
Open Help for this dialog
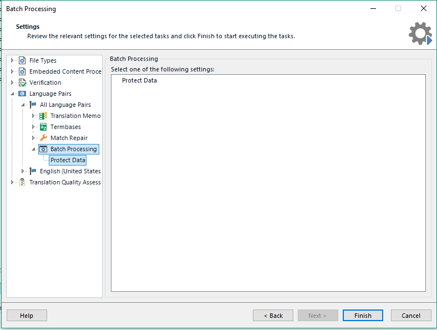coord(27,316)
